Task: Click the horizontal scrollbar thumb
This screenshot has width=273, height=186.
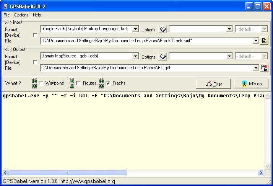Action: pyautogui.click(x=68, y=173)
